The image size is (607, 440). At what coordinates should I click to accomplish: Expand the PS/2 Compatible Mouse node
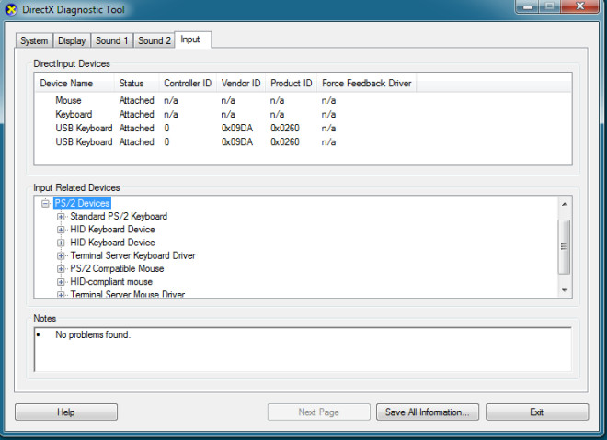(x=61, y=269)
